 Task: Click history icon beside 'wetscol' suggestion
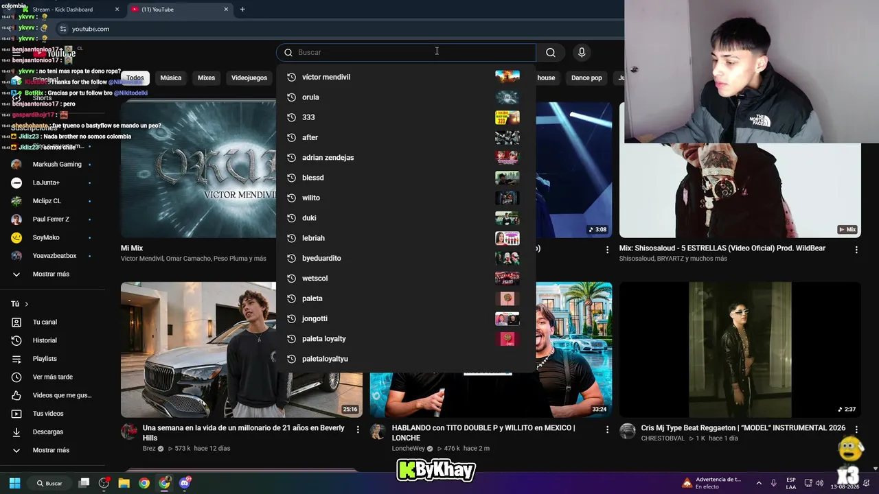coord(291,279)
